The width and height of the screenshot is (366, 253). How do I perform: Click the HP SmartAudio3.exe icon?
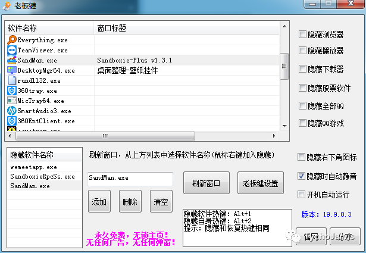point(12,111)
